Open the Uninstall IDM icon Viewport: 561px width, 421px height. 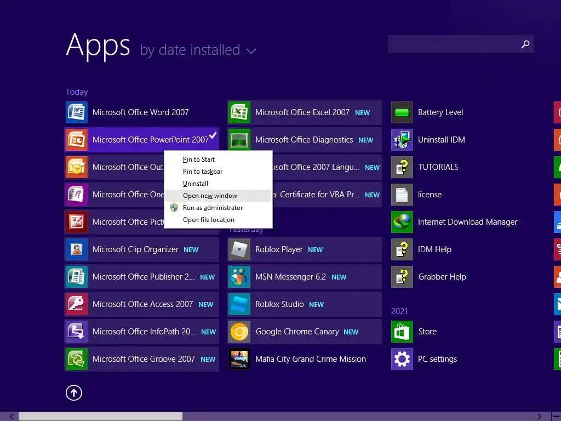pos(402,140)
